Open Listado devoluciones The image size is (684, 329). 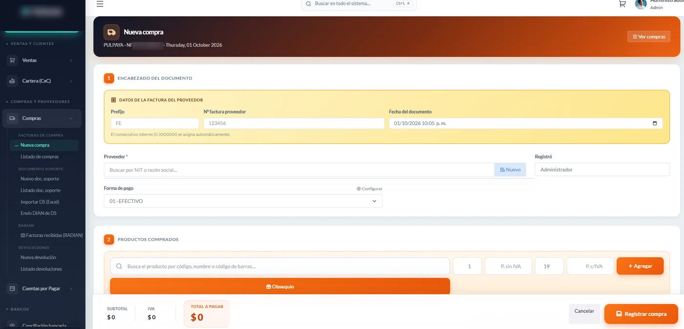tap(41, 269)
